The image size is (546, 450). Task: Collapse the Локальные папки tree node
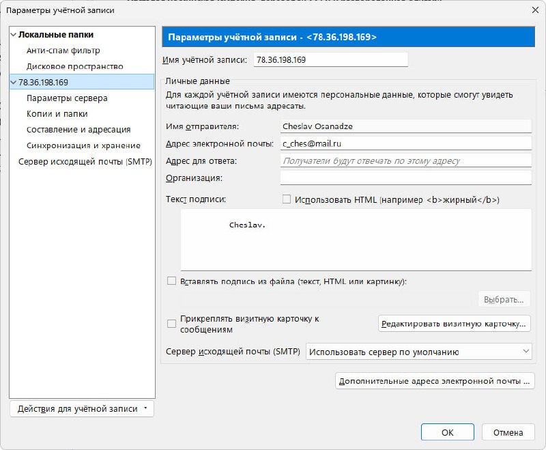(x=13, y=35)
